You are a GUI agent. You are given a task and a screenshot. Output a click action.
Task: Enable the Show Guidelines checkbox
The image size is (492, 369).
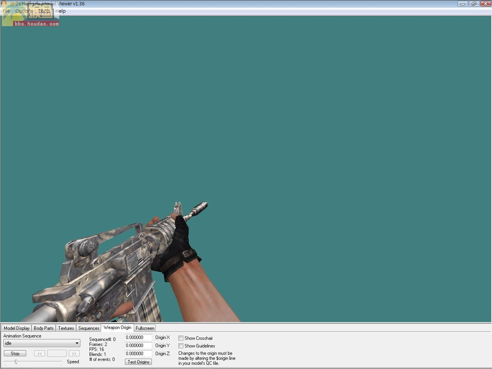pos(181,346)
